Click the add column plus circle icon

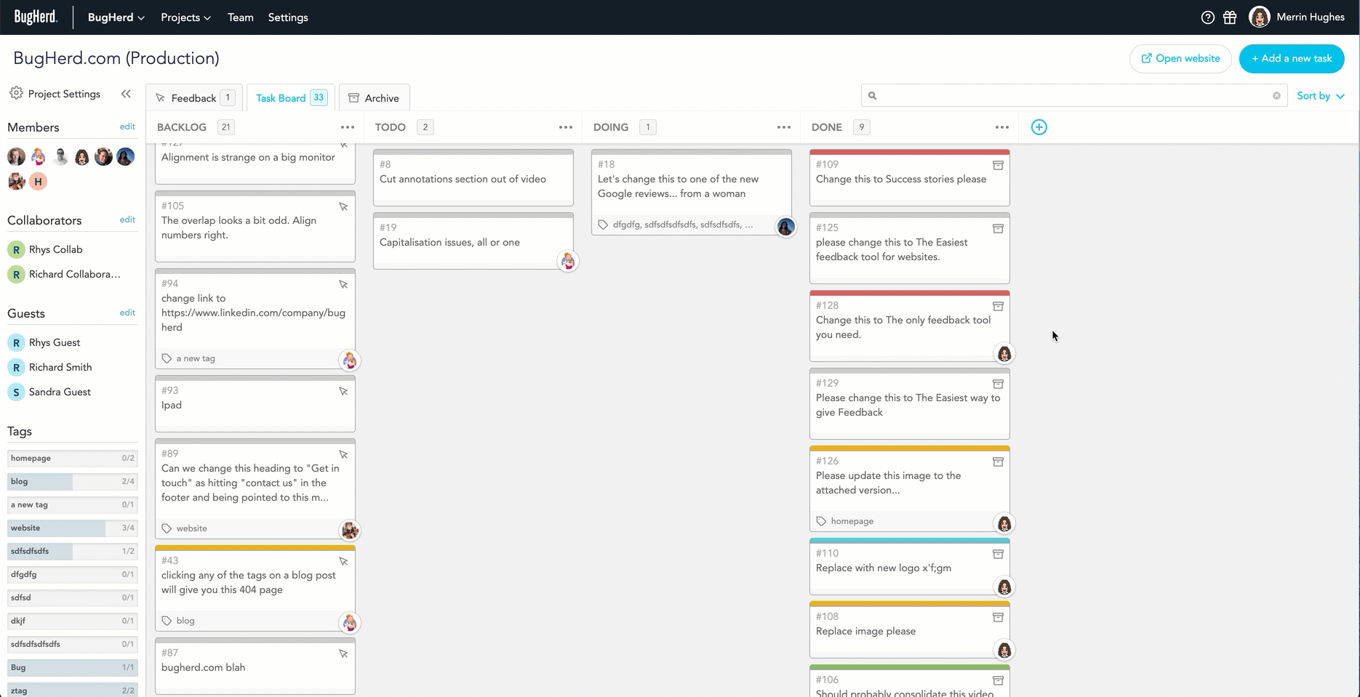point(1039,127)
